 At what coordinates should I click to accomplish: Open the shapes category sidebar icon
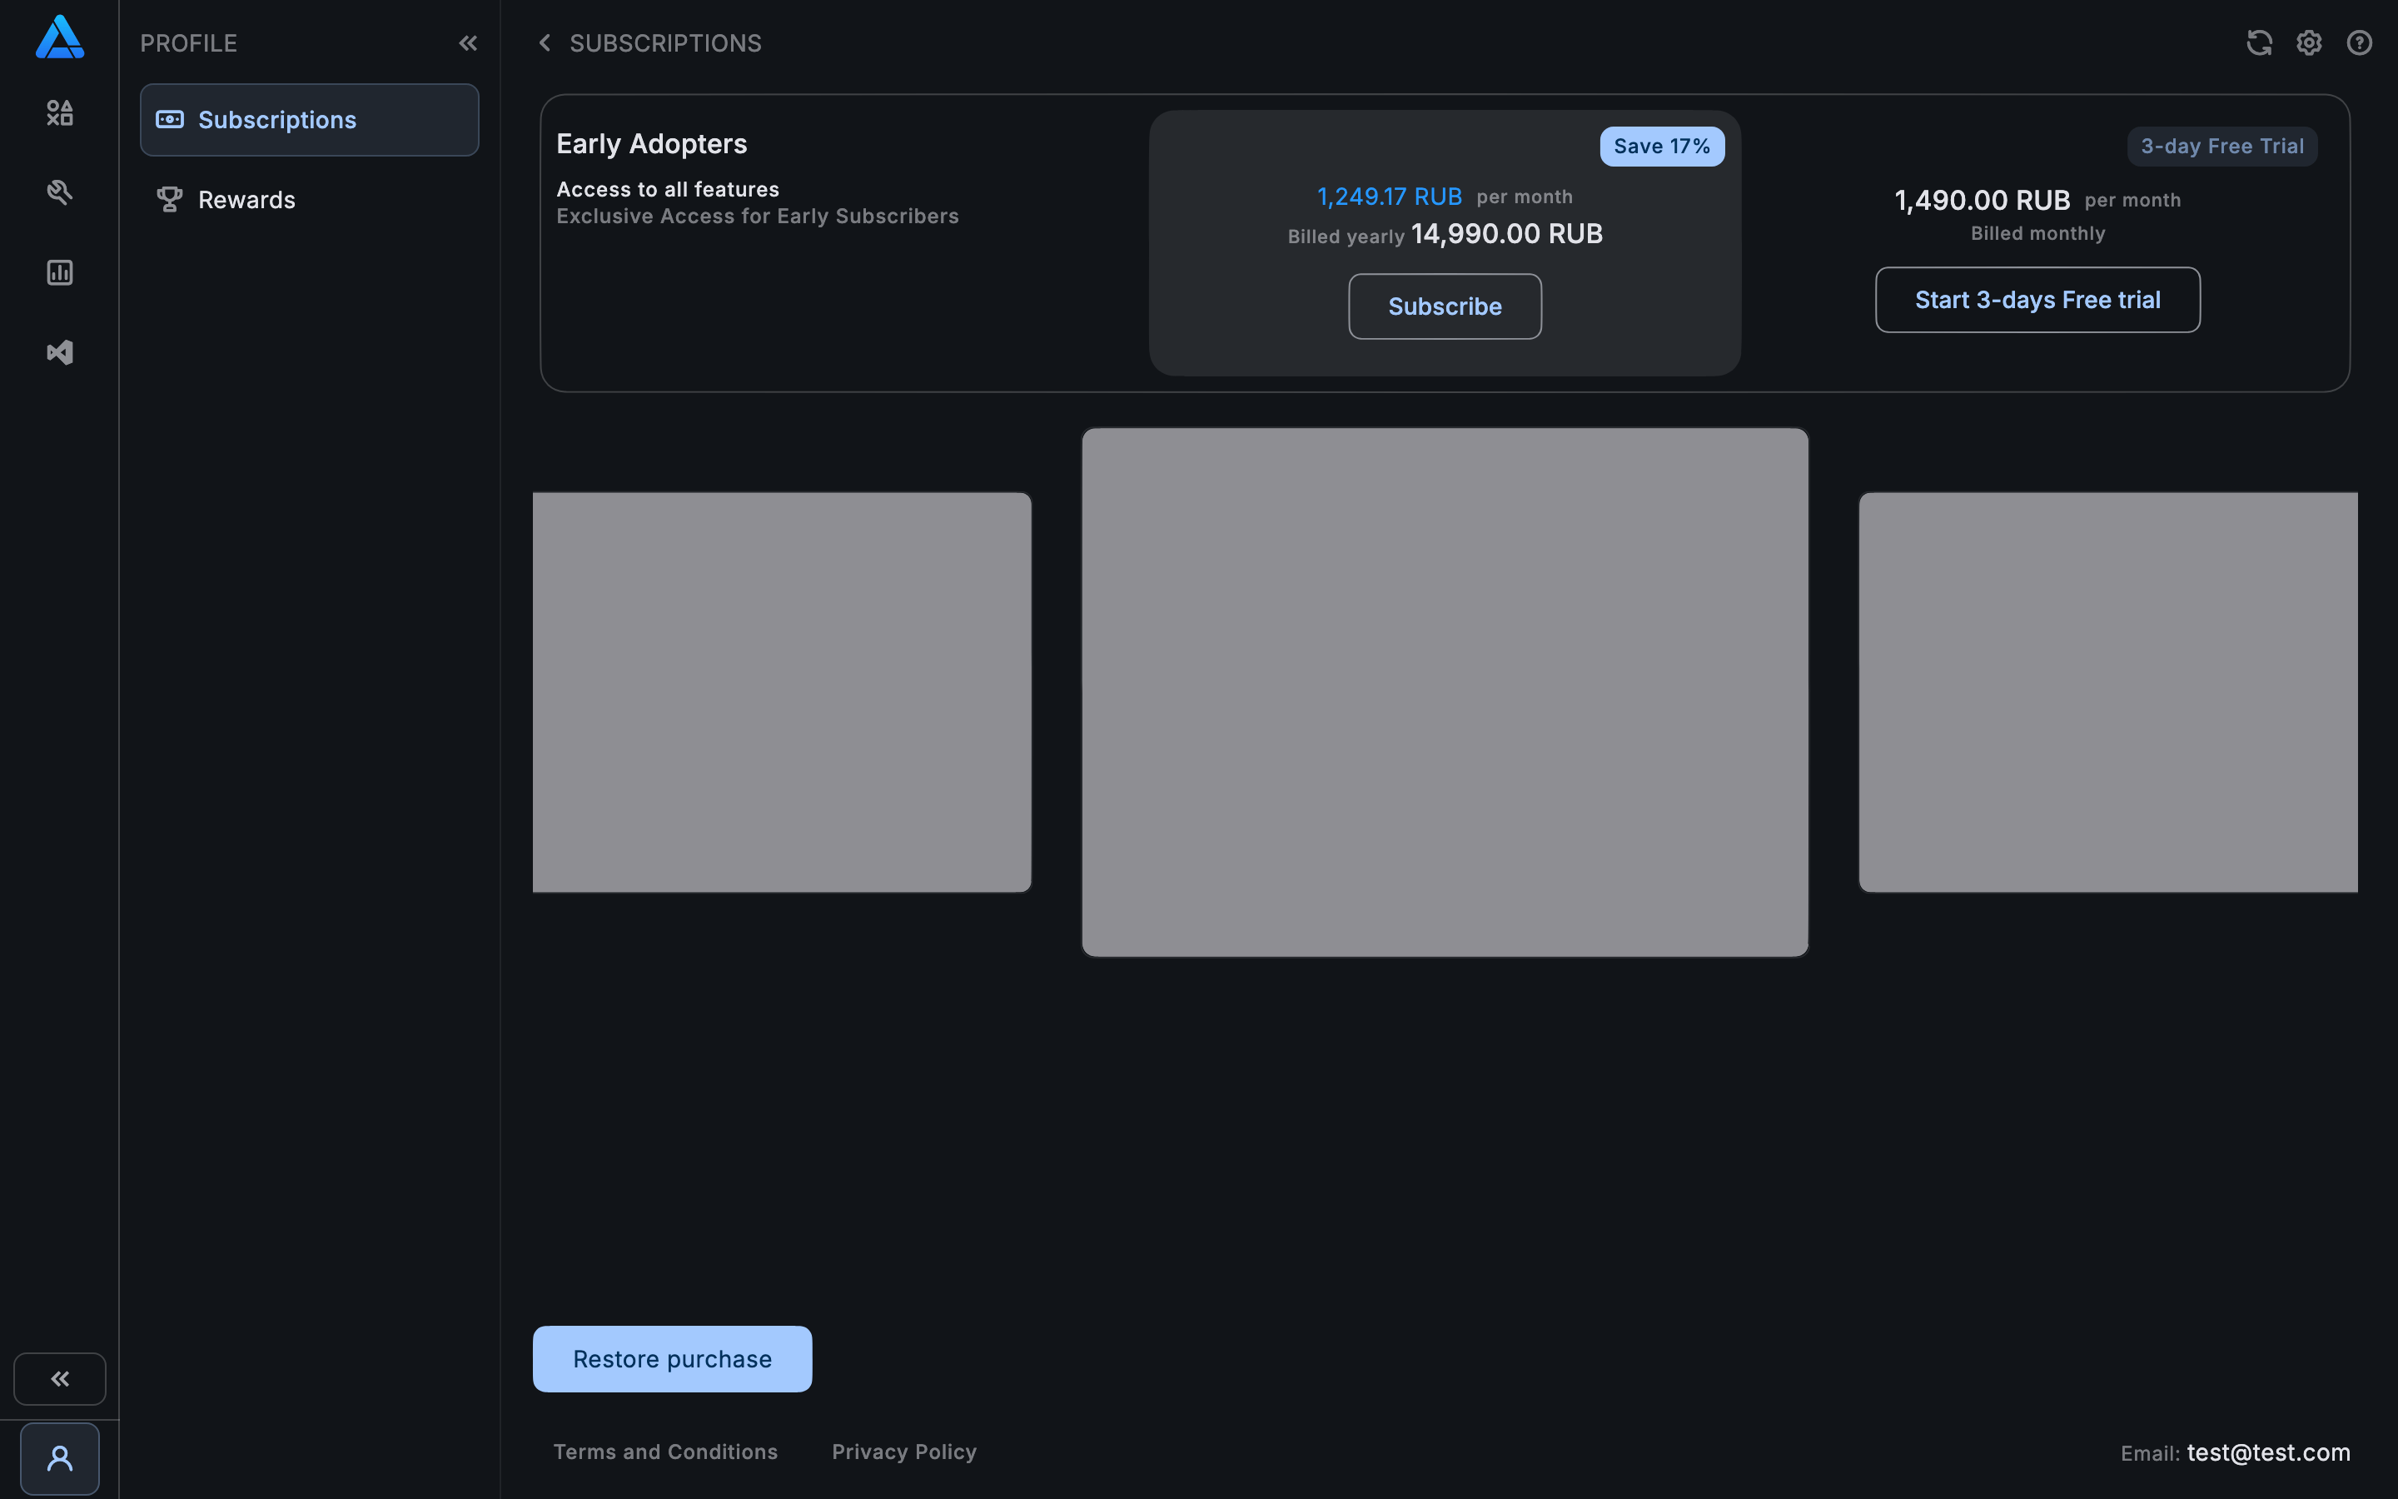tap(59, 113)
